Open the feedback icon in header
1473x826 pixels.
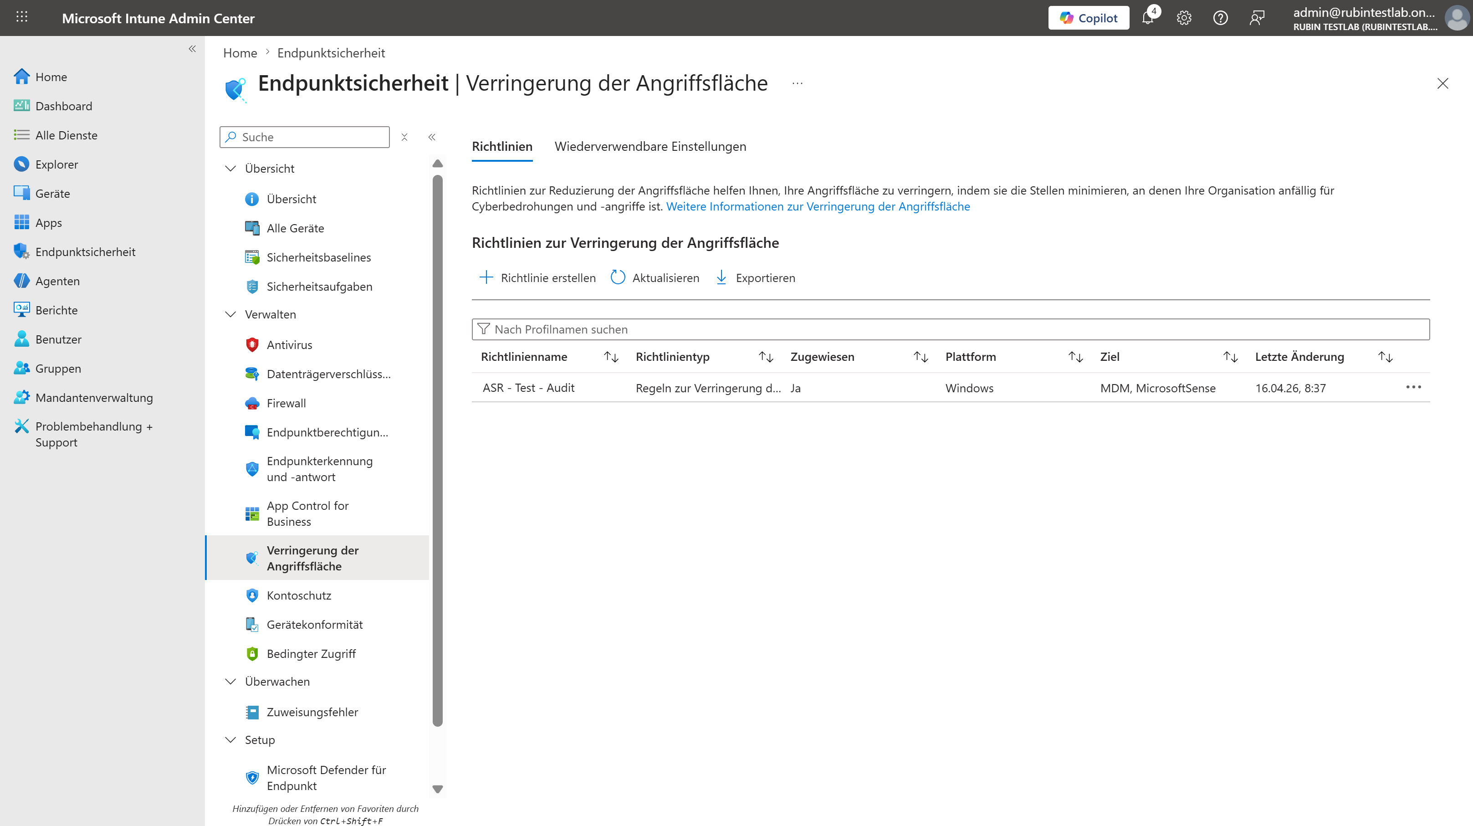coord(1256,18)
